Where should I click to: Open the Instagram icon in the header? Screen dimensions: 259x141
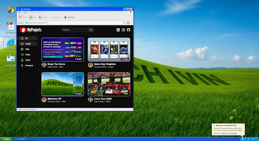[123, 30]
